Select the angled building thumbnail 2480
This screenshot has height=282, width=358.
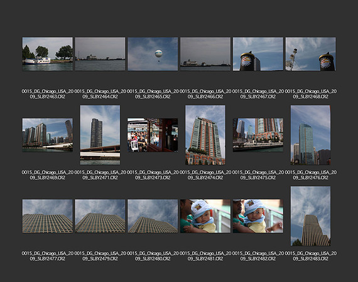153,216
